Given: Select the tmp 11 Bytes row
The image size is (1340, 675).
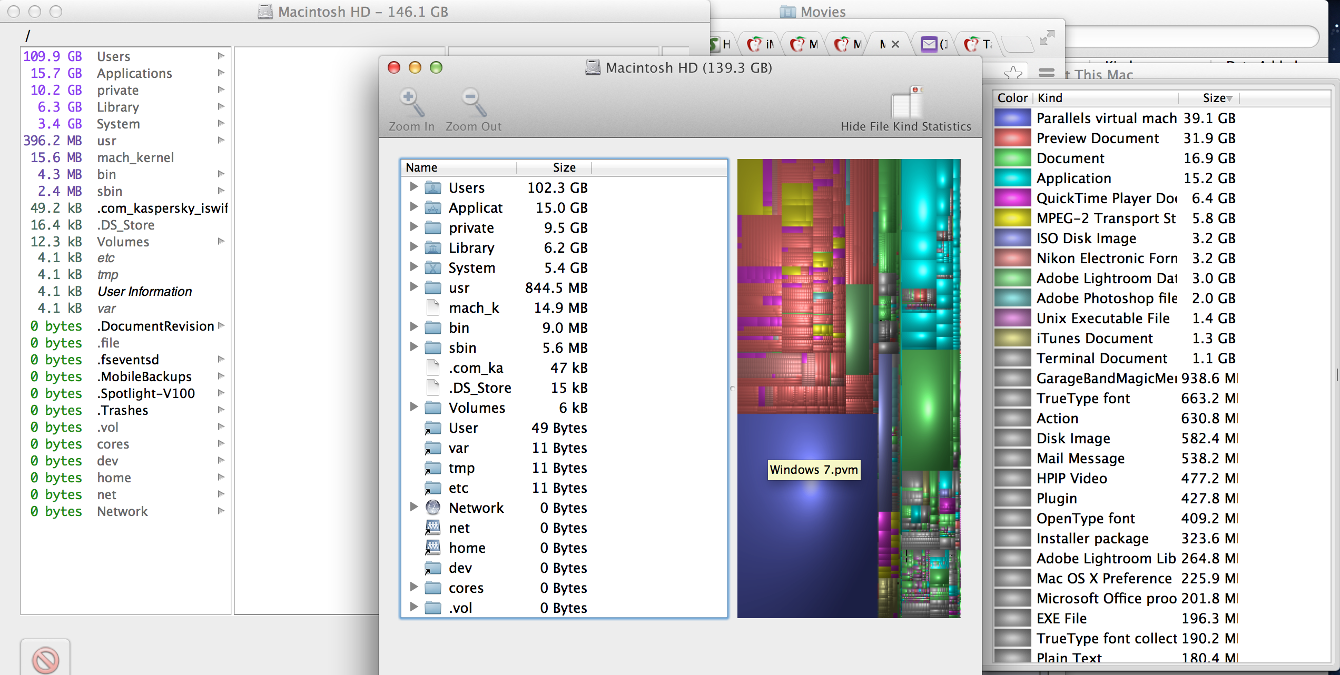Looking at the screenshot, I should pyautogui.click(x=564, y=468).
